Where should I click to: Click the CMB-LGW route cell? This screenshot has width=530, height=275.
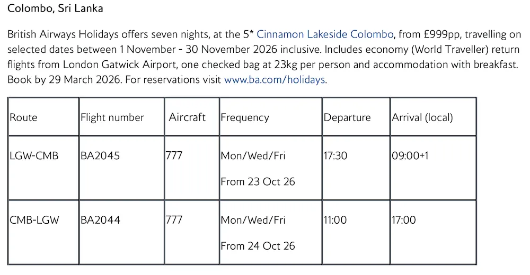tap(34, 220)
